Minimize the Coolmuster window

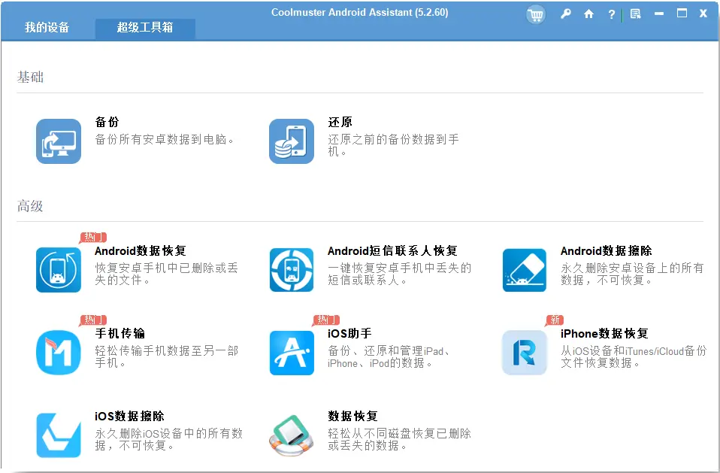[659, 14]
